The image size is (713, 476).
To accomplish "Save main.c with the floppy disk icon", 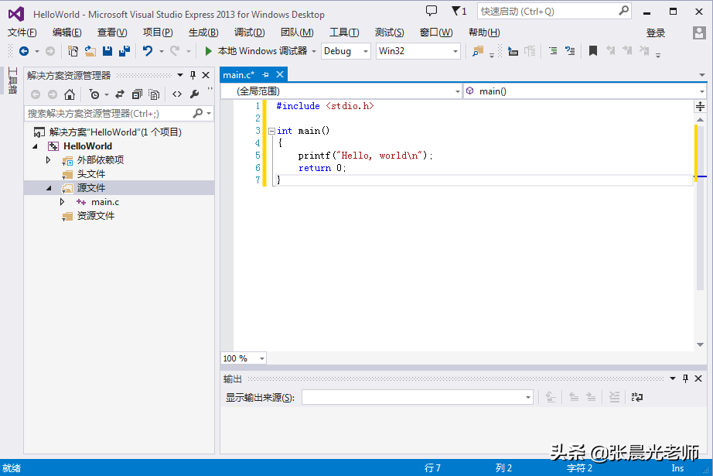I will [x=107, y=51].
